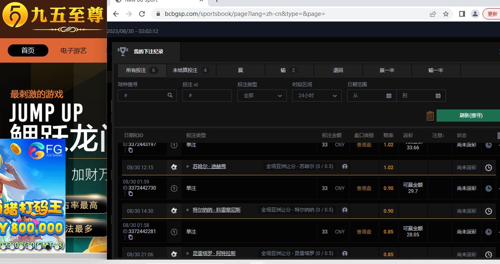Copy bet ID 3372442730
The width and height of the screenshot is (500, 264).
click(x=131, y=194)
